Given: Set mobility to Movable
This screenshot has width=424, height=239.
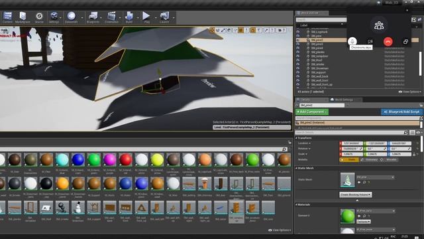Looking at the screenshot, I should pyautogui.click(x=389, y=159).
